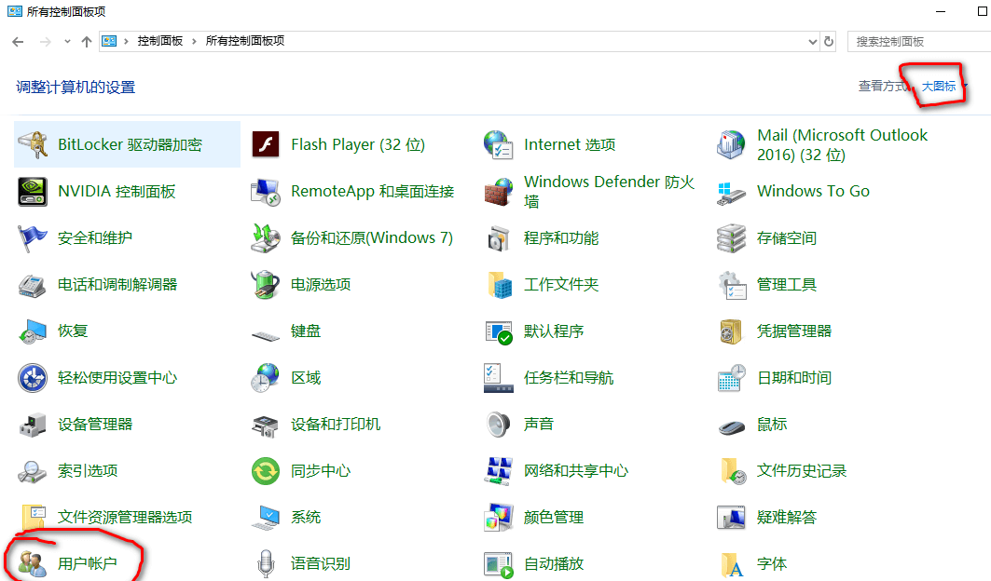Open the 声音 speaker icon
Image resolution: width=991 pixels, height=581 pixels.
[x=499, y=425]
